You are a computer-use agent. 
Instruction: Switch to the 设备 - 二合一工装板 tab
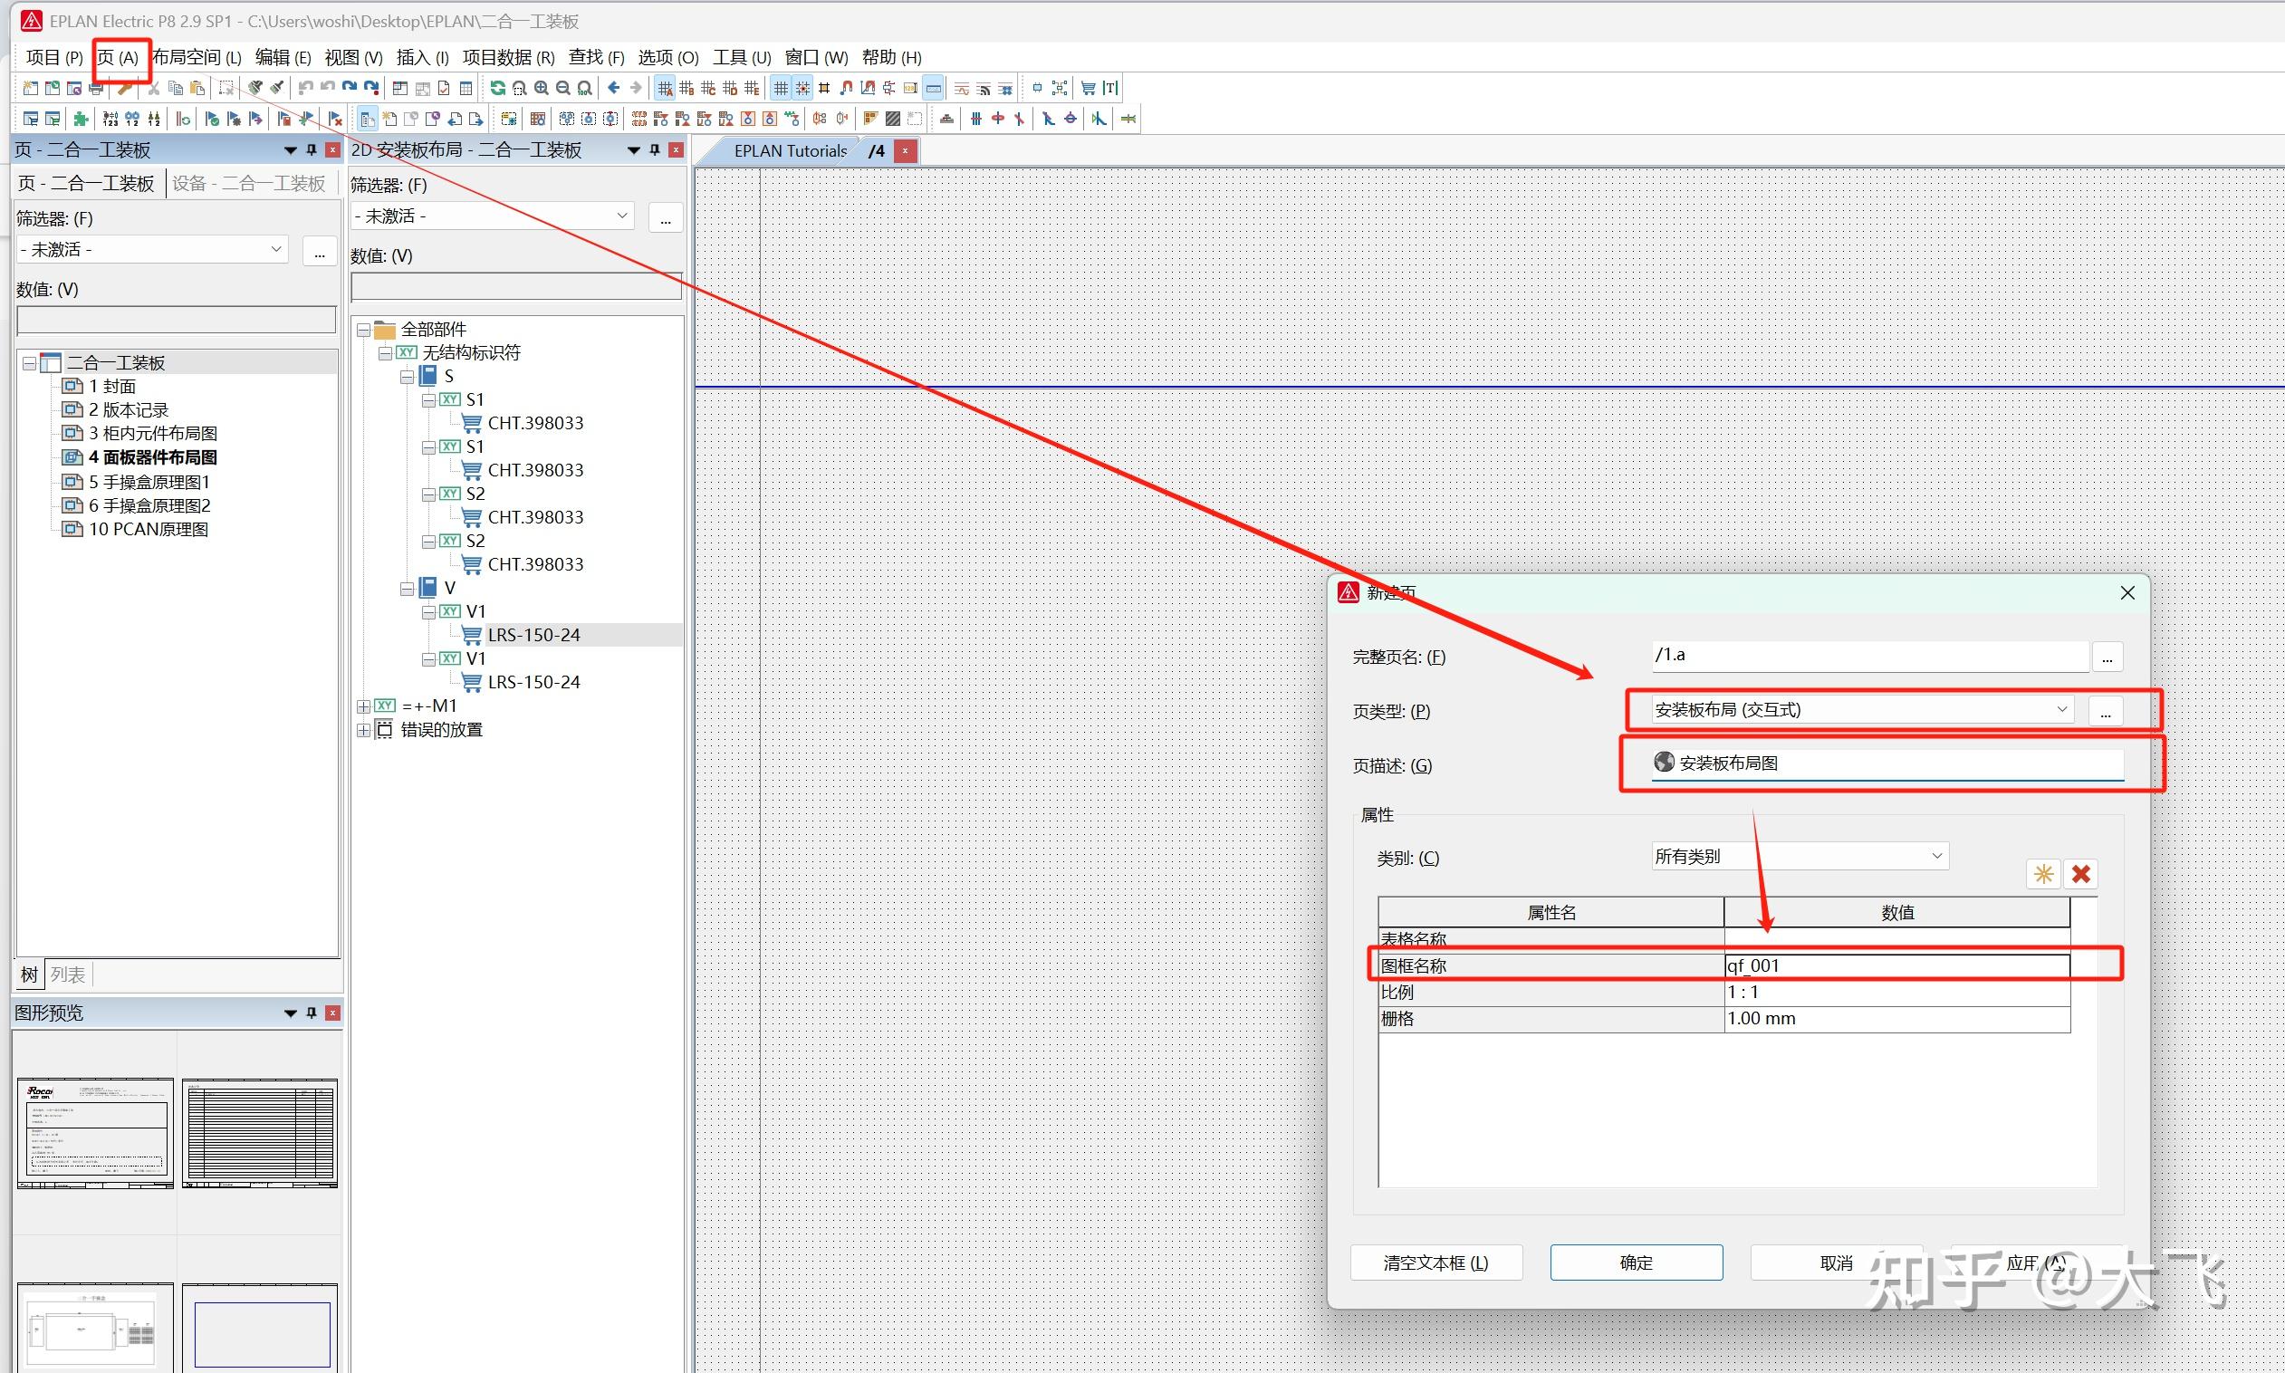[249, 183]
